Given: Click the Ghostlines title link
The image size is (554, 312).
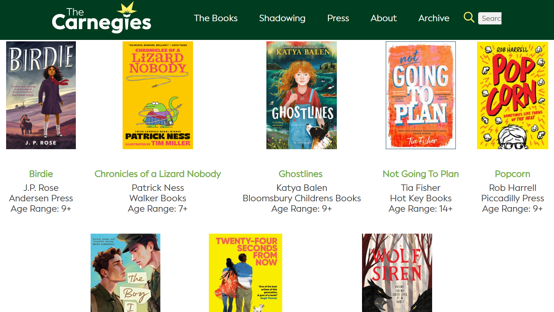Looking at the screenshot, I should click(301, 174).
